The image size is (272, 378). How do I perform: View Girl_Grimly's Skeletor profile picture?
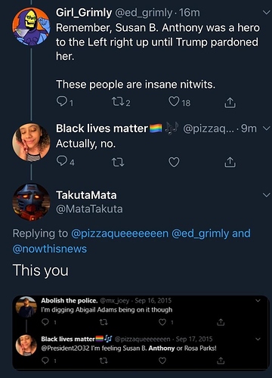click(x=31, y=26)
